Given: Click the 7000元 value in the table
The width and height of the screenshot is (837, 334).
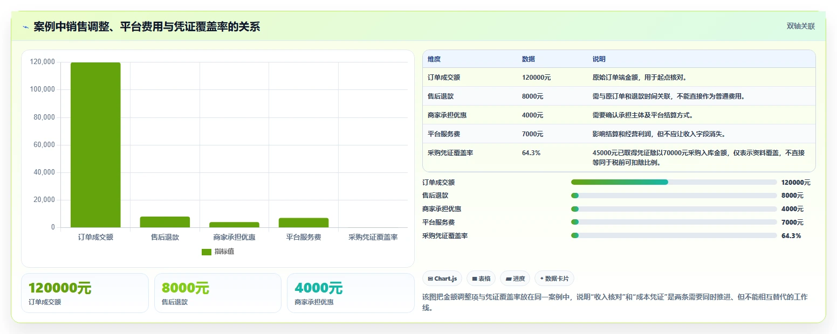Looking at the screenshot, I should click(x=533, y=134).
